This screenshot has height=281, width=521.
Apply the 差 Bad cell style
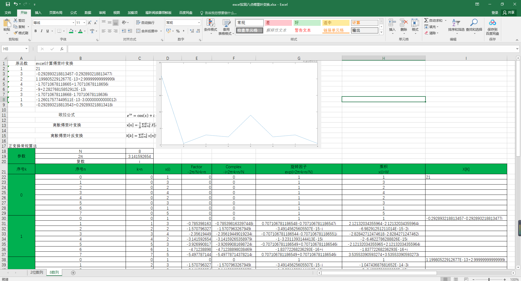[278, 23]
